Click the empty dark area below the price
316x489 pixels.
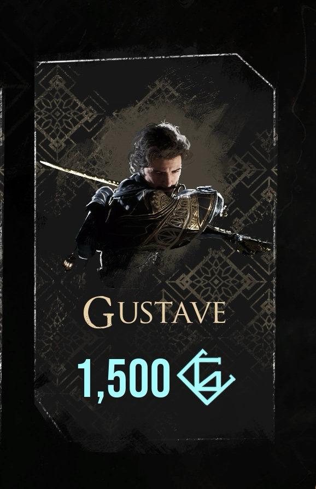pyautogui.click(x=155, y=421)
